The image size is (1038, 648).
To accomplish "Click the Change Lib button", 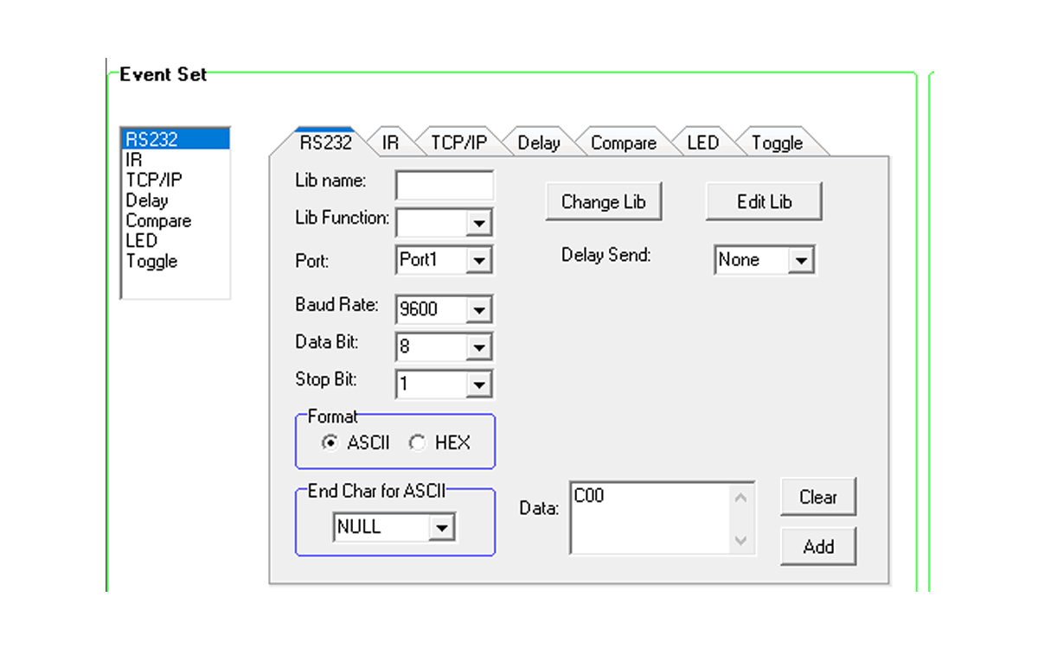I will pyautogui.click(x=603, y=202).
